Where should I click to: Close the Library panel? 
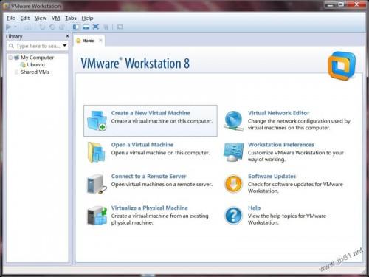[67, 36]
